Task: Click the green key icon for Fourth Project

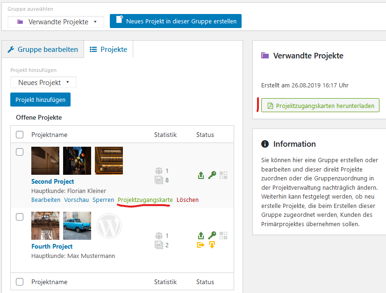Action: (212, 236)
